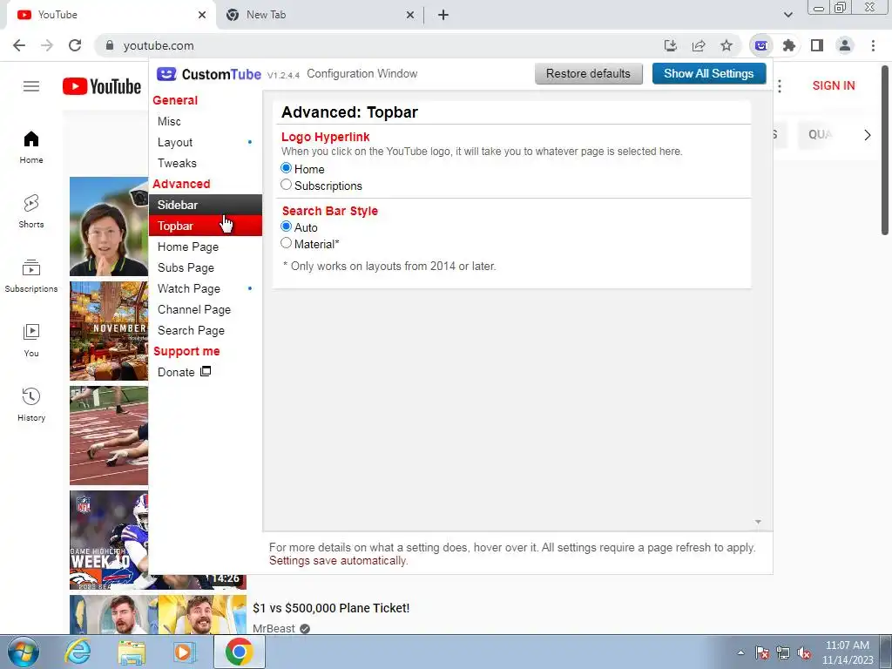Open History in YouTube mini sidebar
The height and width of the screenshot is (669, 892).
31,404
